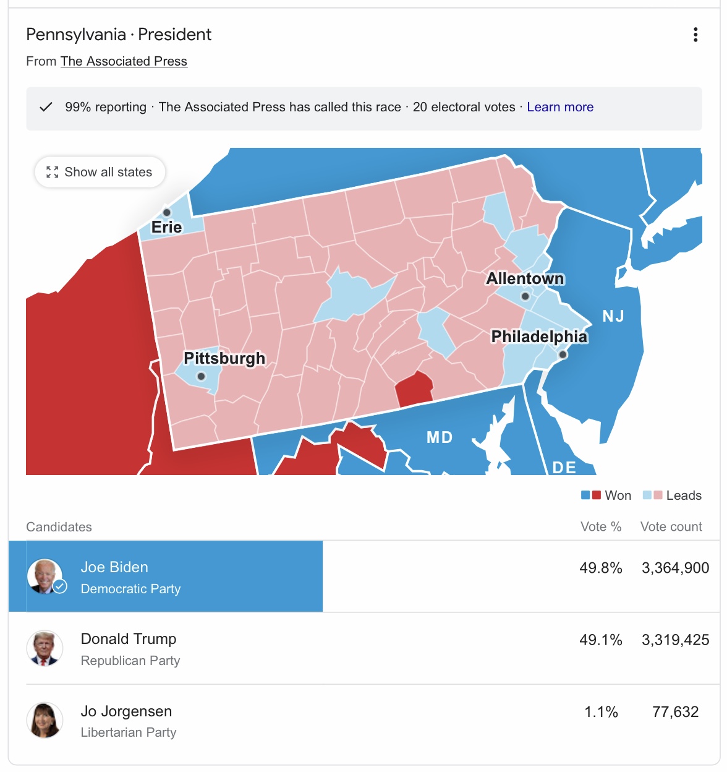Click Donald Trump's profile photo
The height and width of the screenshot is (772, 727).
(45, 648)
